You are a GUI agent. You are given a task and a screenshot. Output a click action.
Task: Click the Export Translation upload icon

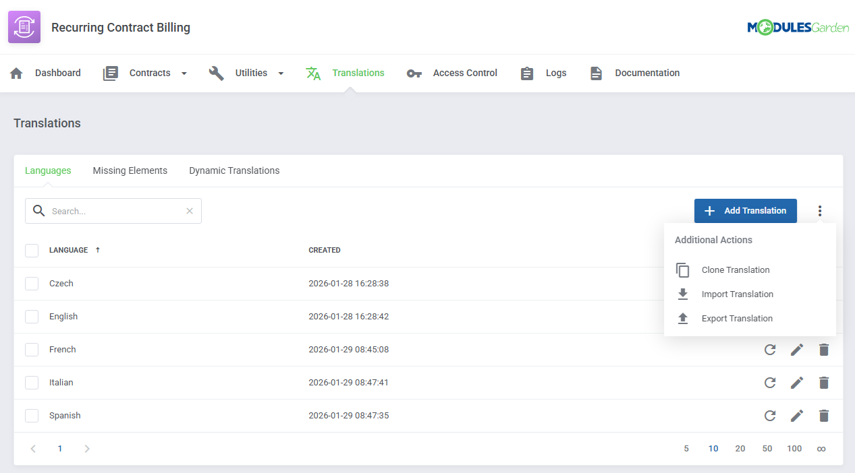[682, 318]
